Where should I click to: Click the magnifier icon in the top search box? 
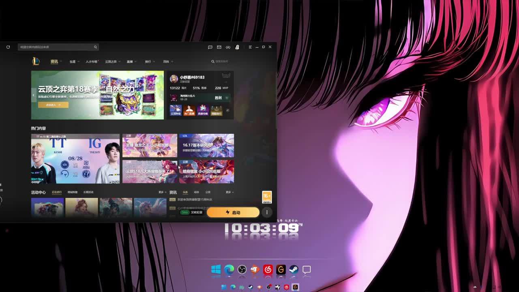[95, 47]
